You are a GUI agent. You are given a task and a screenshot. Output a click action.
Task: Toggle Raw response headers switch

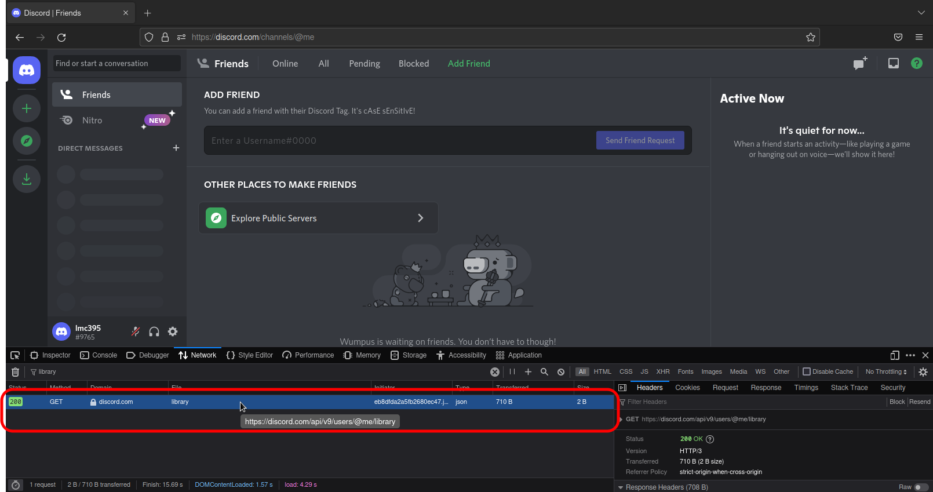pos(921,487)
